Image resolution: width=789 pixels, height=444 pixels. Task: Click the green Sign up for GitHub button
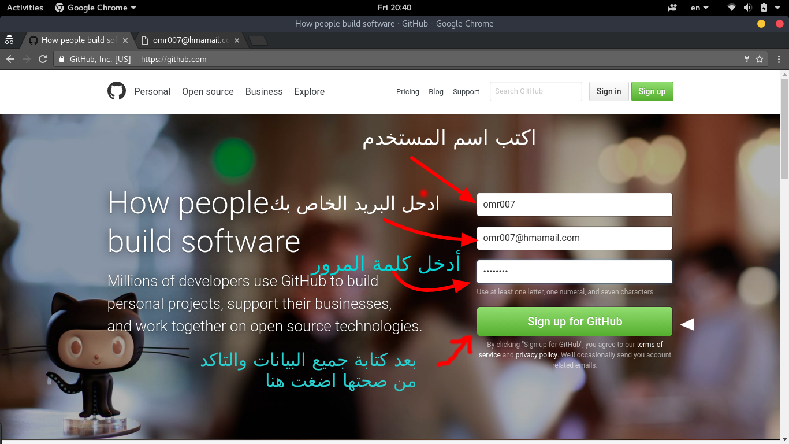(574, 321)
